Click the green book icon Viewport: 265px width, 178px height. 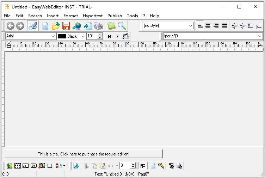tap(111, 26)
